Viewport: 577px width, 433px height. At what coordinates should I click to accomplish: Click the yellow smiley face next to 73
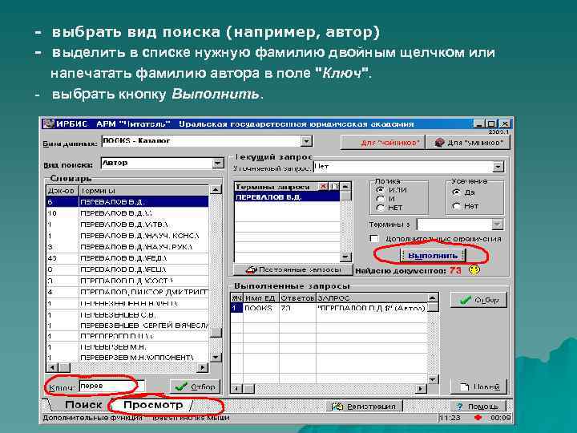474,270
